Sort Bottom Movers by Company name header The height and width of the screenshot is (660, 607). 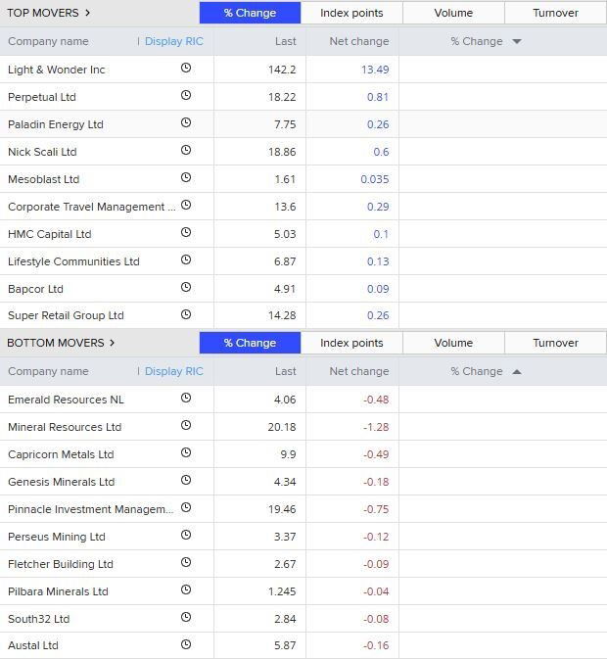[x=48, y=371]
